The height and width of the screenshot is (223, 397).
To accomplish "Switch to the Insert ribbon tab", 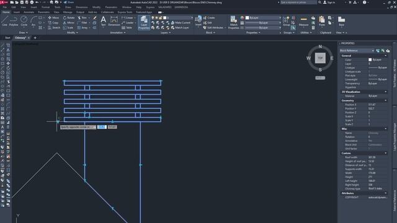I will (x=17, y=12).
